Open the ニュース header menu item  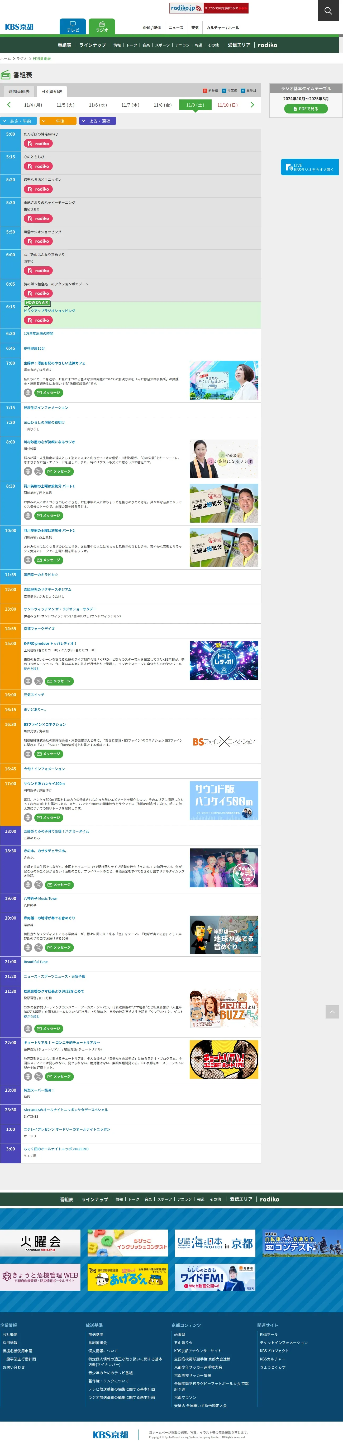pyautogui.click(x=176, y=28)
